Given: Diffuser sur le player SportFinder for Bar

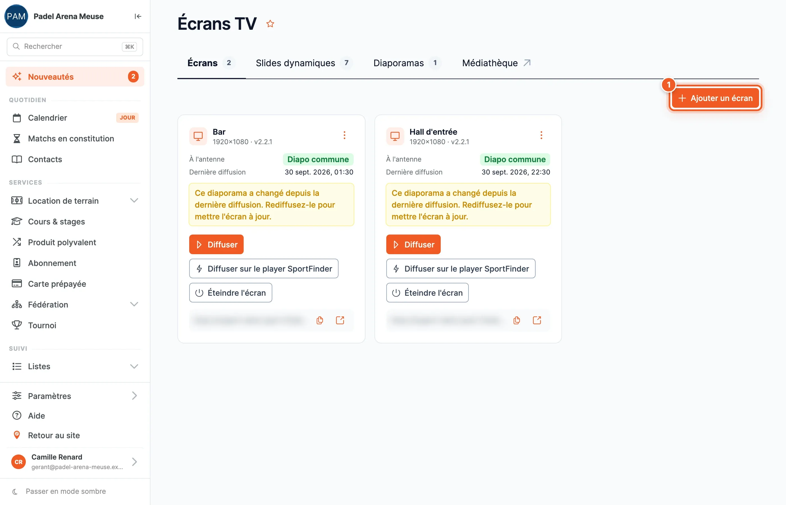Looking at the screenshot, I should pos(263,268).
